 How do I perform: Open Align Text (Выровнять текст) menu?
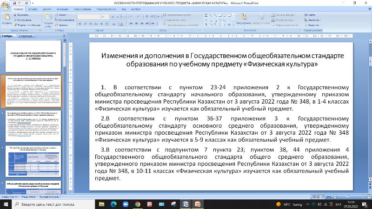(176, 20)
